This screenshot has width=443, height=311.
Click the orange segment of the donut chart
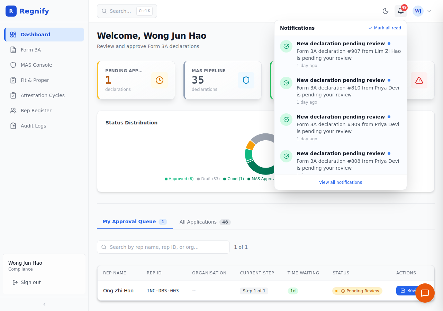pos(250,145)
